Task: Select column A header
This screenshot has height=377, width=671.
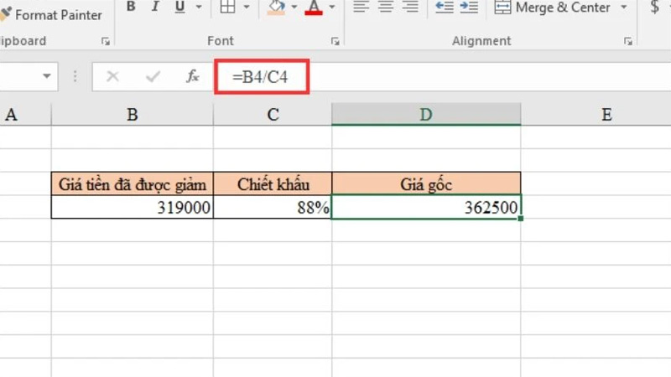Action: [x=25, y=115]
